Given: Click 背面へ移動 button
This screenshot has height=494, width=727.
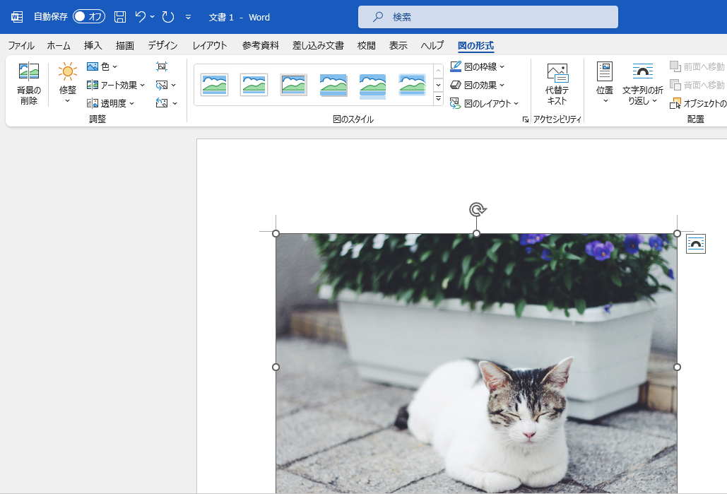Looking at the screenshot, I should (698, 85).
